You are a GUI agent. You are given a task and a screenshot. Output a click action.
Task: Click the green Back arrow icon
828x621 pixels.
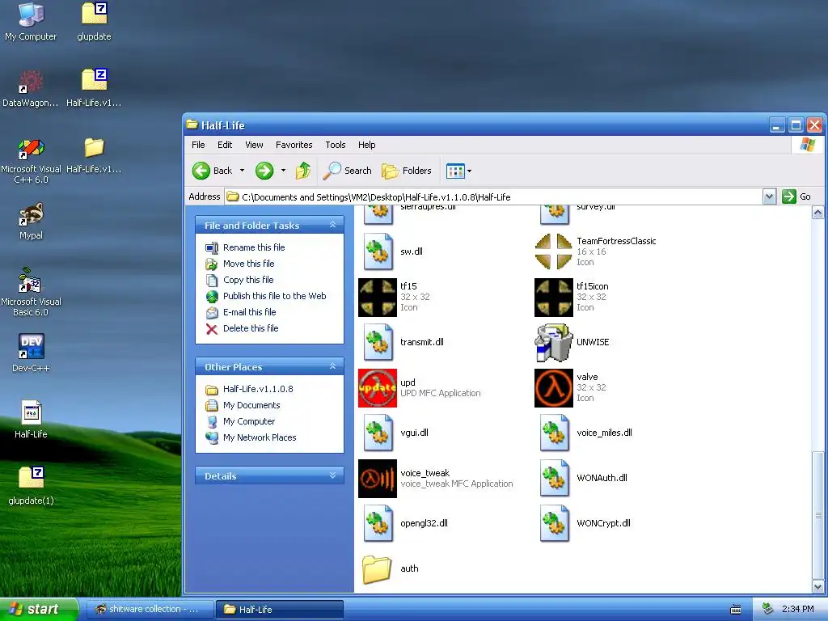[x=201, y=171]
